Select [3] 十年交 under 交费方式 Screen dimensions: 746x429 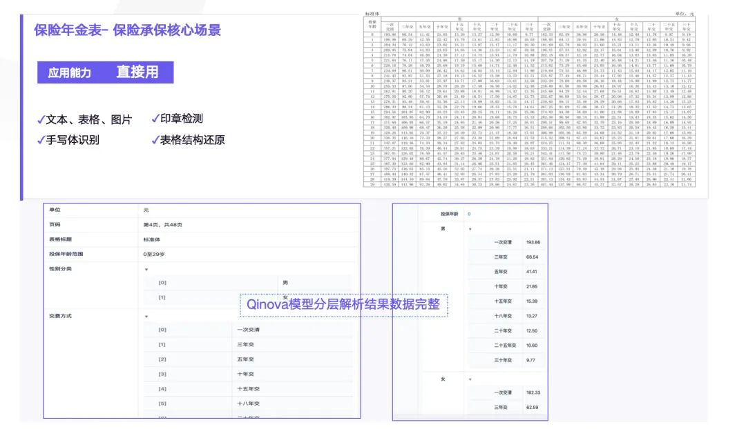[249, 374]
